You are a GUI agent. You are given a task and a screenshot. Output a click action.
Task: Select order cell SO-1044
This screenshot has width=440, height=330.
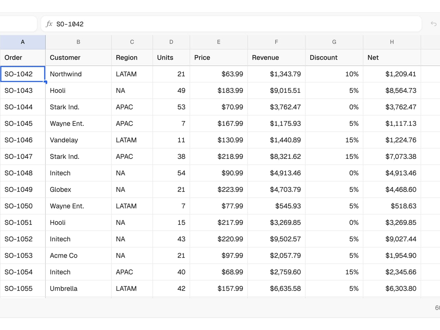coord(23,107)
